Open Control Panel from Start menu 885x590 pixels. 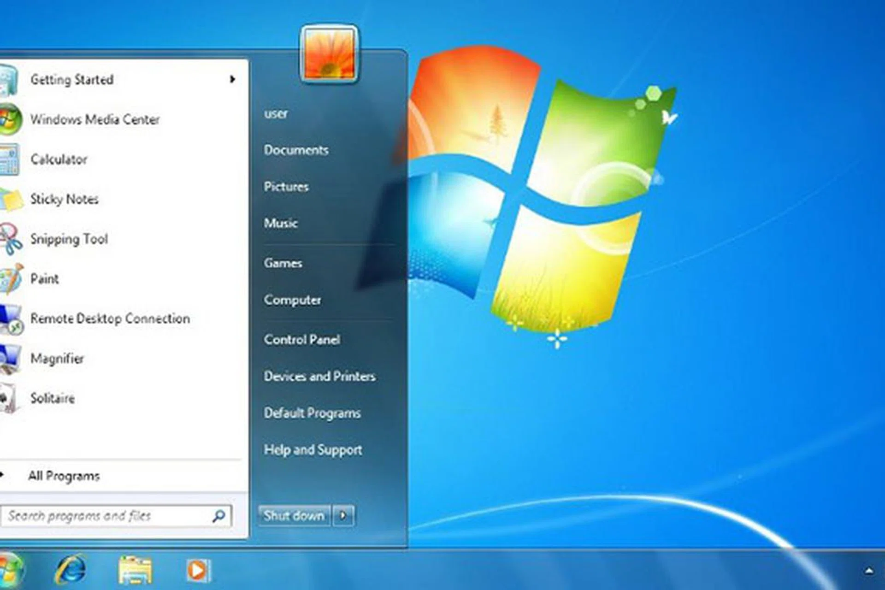302,340
